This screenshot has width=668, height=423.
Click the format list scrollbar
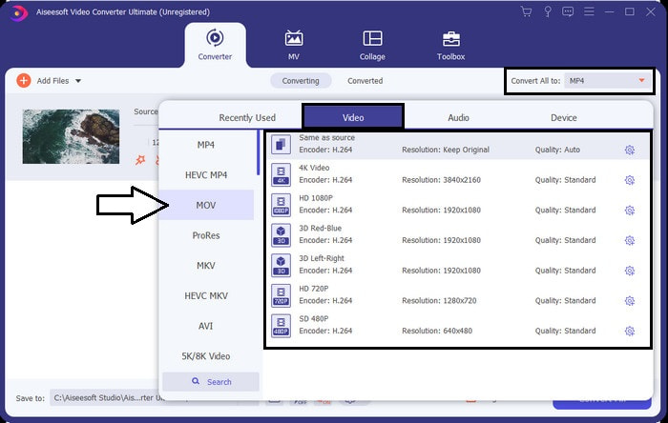click(x=259, y=152)
